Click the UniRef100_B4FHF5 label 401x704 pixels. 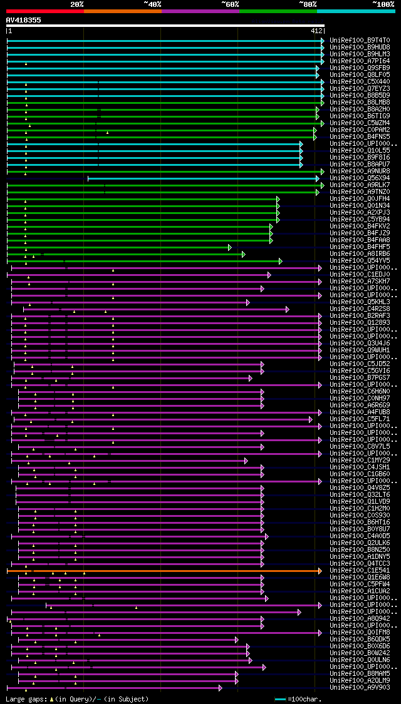(x=360, y=247)
